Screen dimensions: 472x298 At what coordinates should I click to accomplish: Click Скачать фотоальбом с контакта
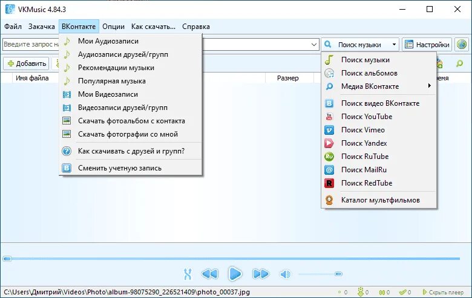pos(130,120)
